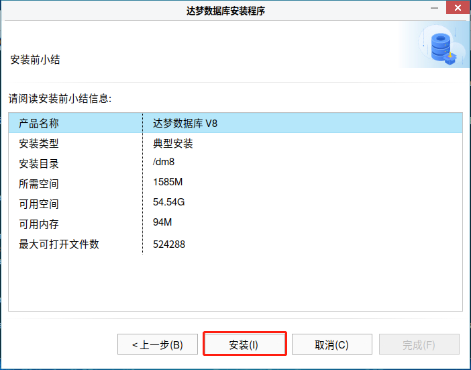Image resolution: width=471 pixels, height=370 pixels.
Task: Cancel installation with the 取消(C) button
Action: tap(332, 344)
